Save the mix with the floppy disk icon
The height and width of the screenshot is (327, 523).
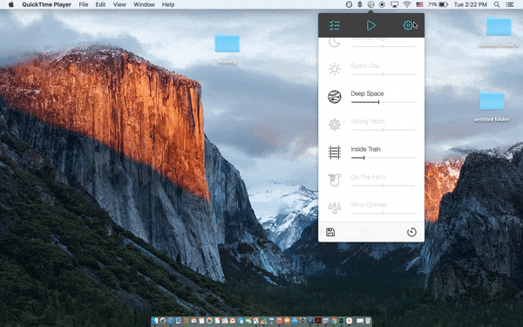point(330,232)
